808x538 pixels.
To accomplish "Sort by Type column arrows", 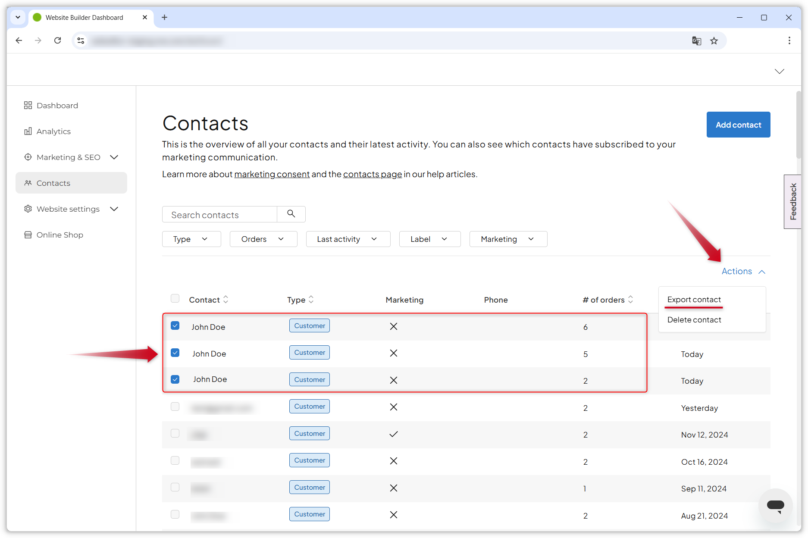I will (x=311, y=299).
